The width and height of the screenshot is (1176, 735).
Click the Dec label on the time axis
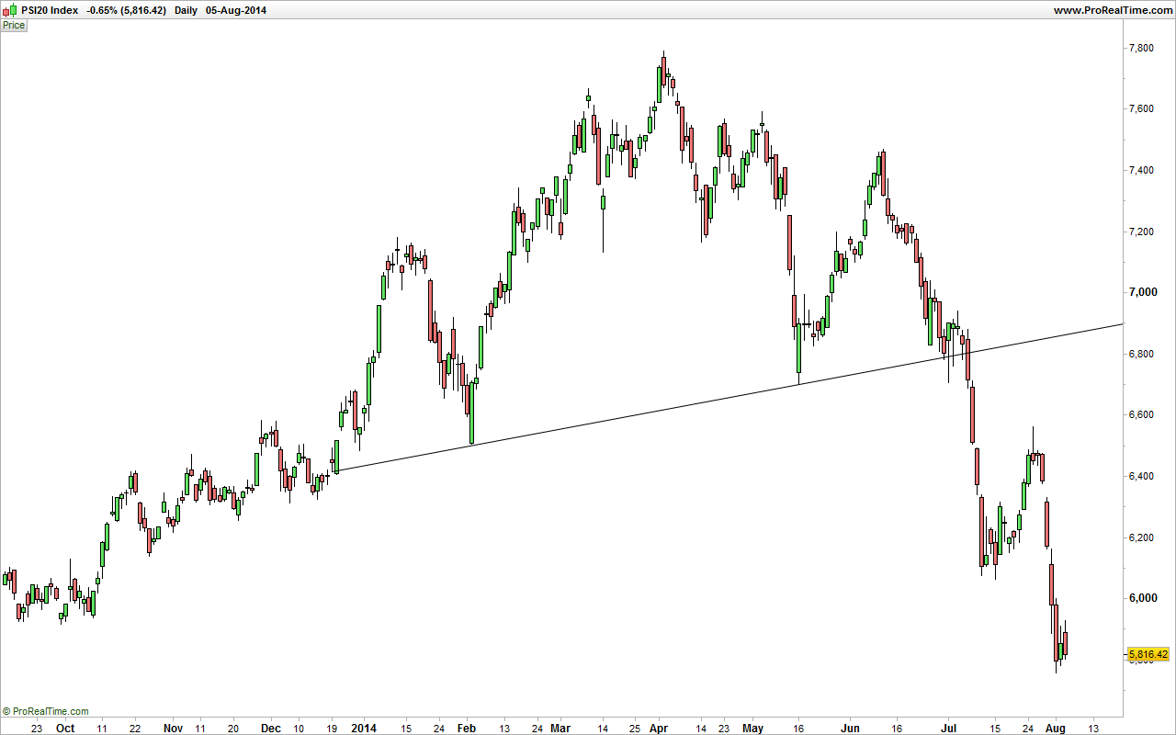(x=270, y=728)
